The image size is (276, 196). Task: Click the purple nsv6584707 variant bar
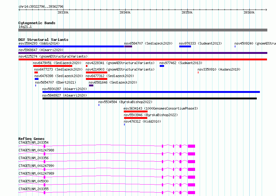click(128, 46)
